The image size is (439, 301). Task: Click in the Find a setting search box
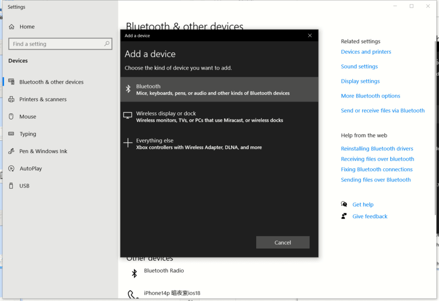56,44
